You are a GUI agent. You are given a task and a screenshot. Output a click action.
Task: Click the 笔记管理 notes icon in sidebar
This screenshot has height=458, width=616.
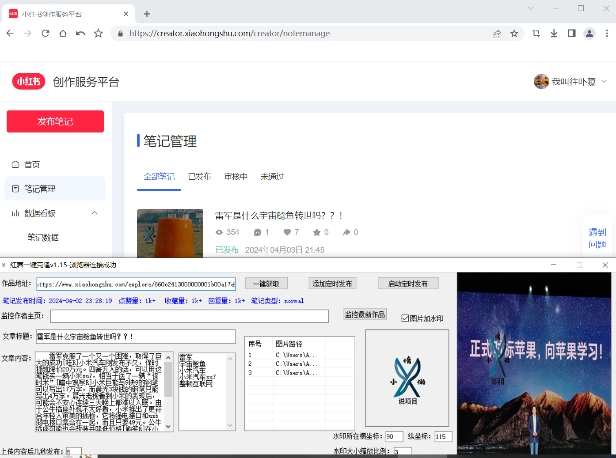[15, 188]
